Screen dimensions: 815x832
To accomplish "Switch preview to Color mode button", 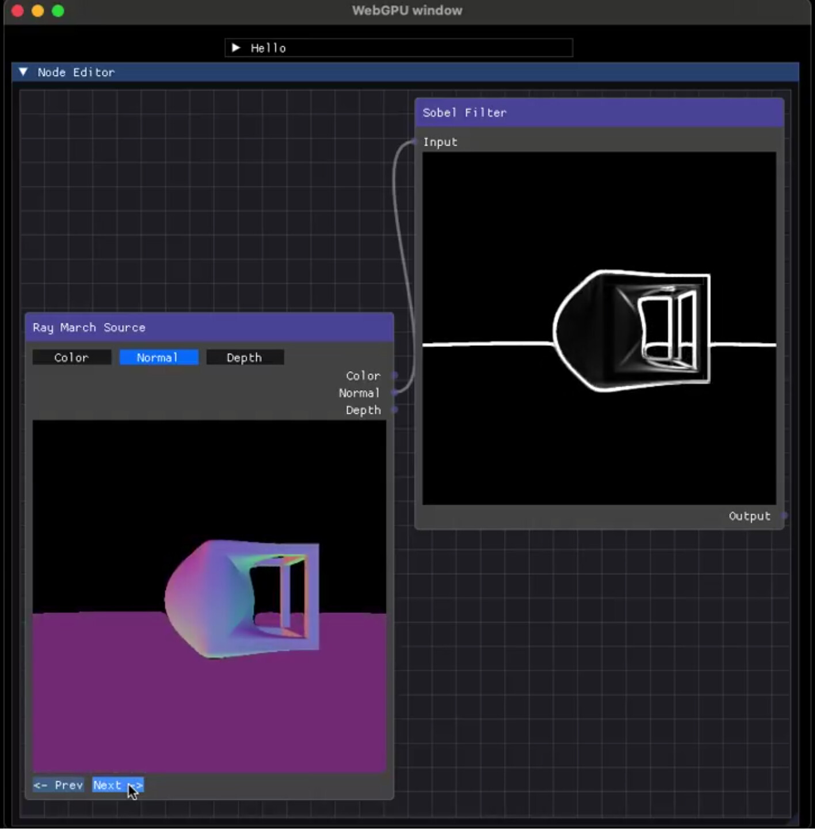I will [71, 357].
